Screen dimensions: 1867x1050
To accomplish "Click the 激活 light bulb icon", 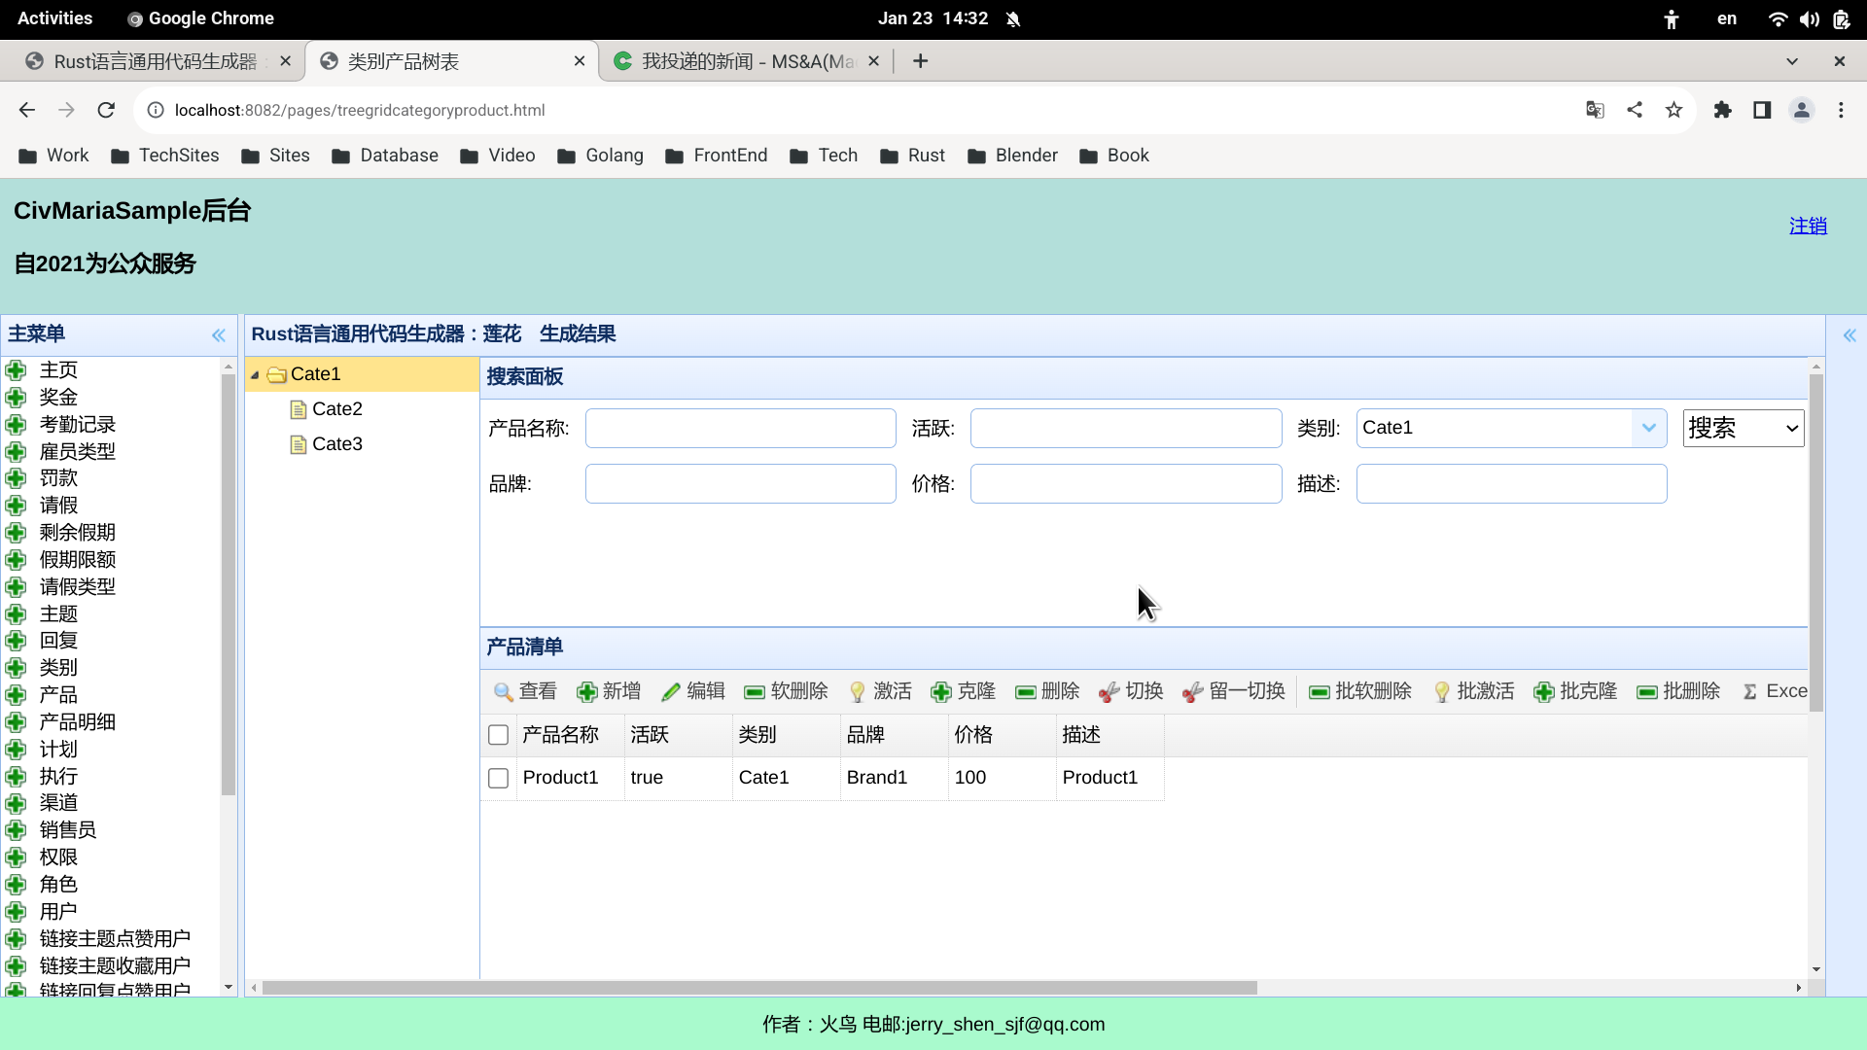I will tap(858, 691).
